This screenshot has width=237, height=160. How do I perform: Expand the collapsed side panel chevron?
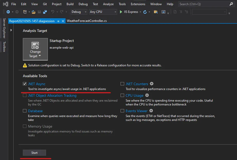click(x=11, y=30)
